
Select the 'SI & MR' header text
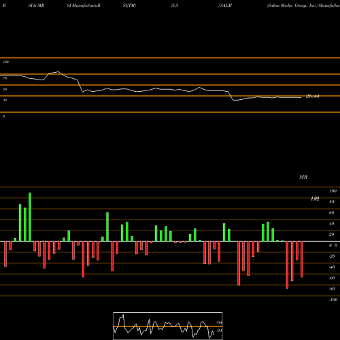pos(36,5)
